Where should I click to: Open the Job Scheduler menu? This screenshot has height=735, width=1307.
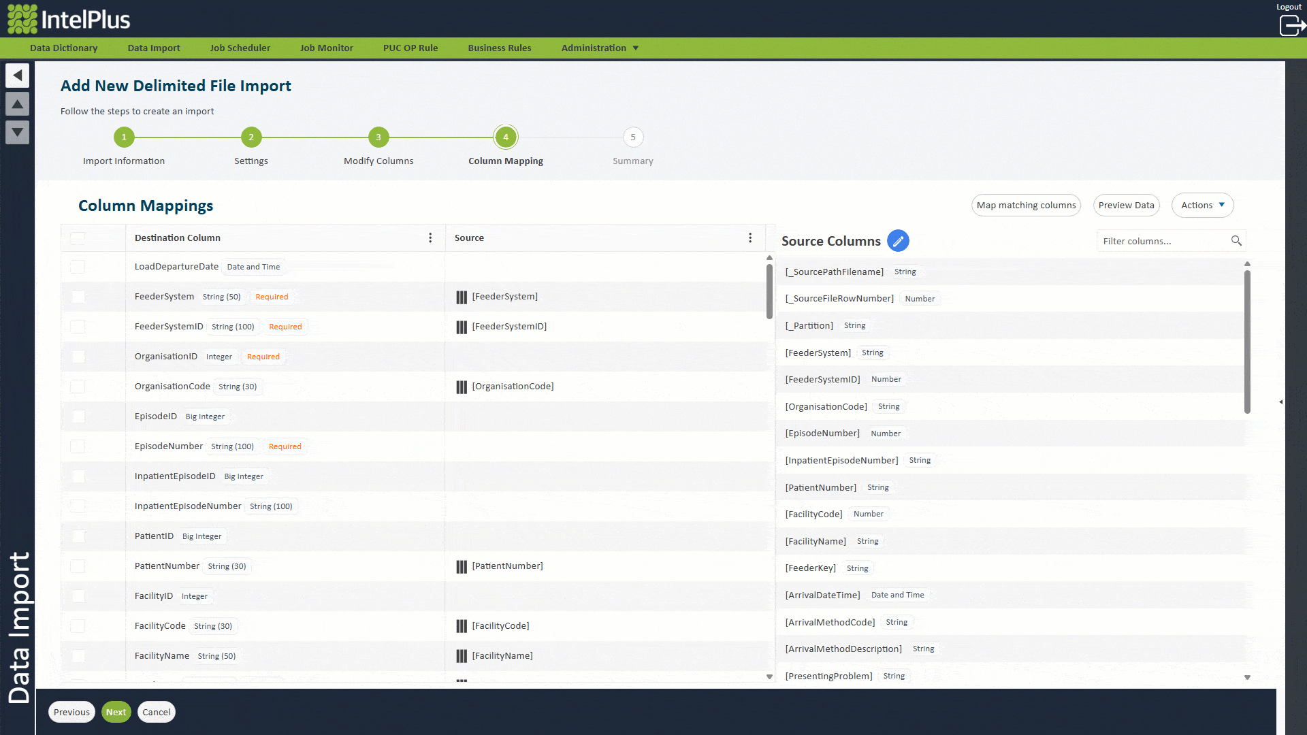pyautogui.click(x=240, y=48)
